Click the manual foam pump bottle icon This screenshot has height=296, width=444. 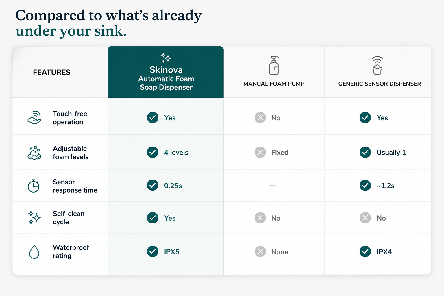point(274,66)
